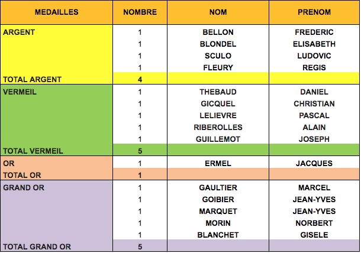Image resolution: width=361 pixels, height=253 pixels.
Task: Select the PRENOM column header
Action: [314, 12]
